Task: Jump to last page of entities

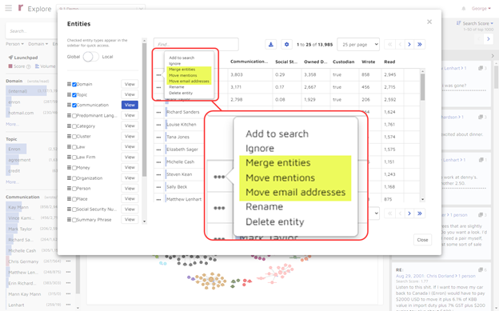Action: point(420,45)
